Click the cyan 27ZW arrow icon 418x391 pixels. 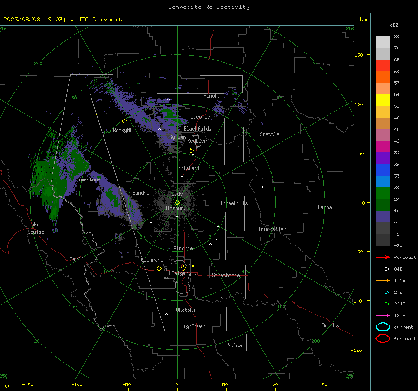pos(383,292)
